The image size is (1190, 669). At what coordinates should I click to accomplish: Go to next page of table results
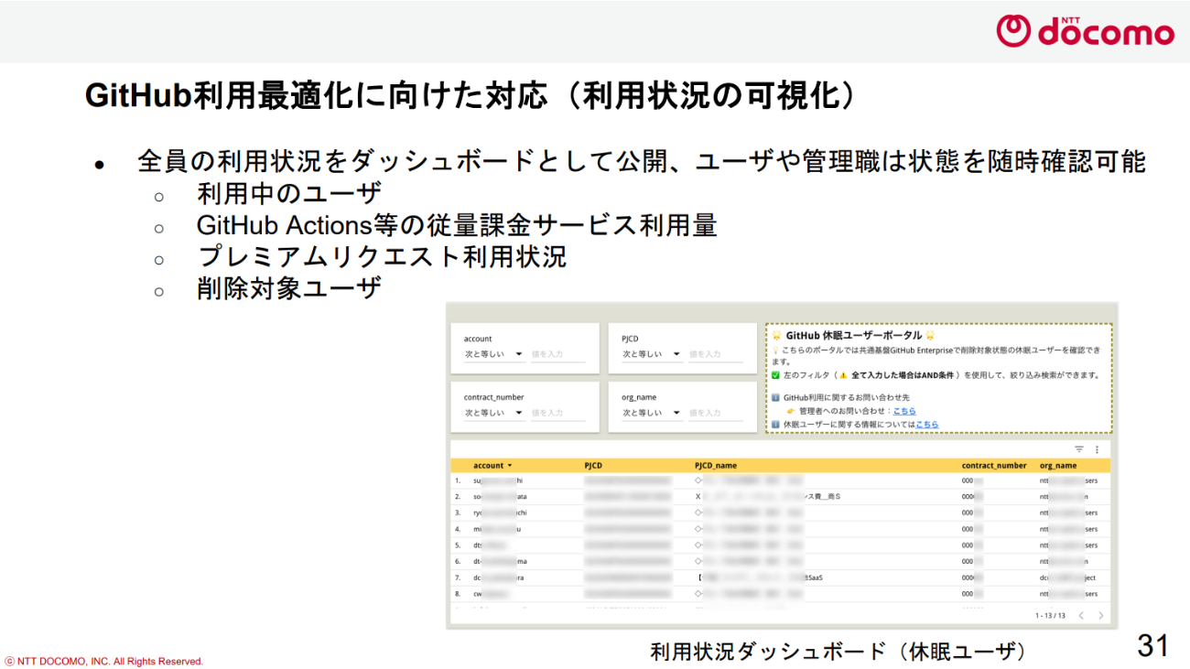click(x=1100, y=616)
